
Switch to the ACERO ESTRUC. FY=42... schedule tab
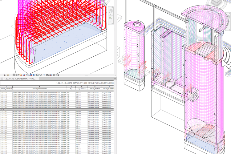pos(20,79)
